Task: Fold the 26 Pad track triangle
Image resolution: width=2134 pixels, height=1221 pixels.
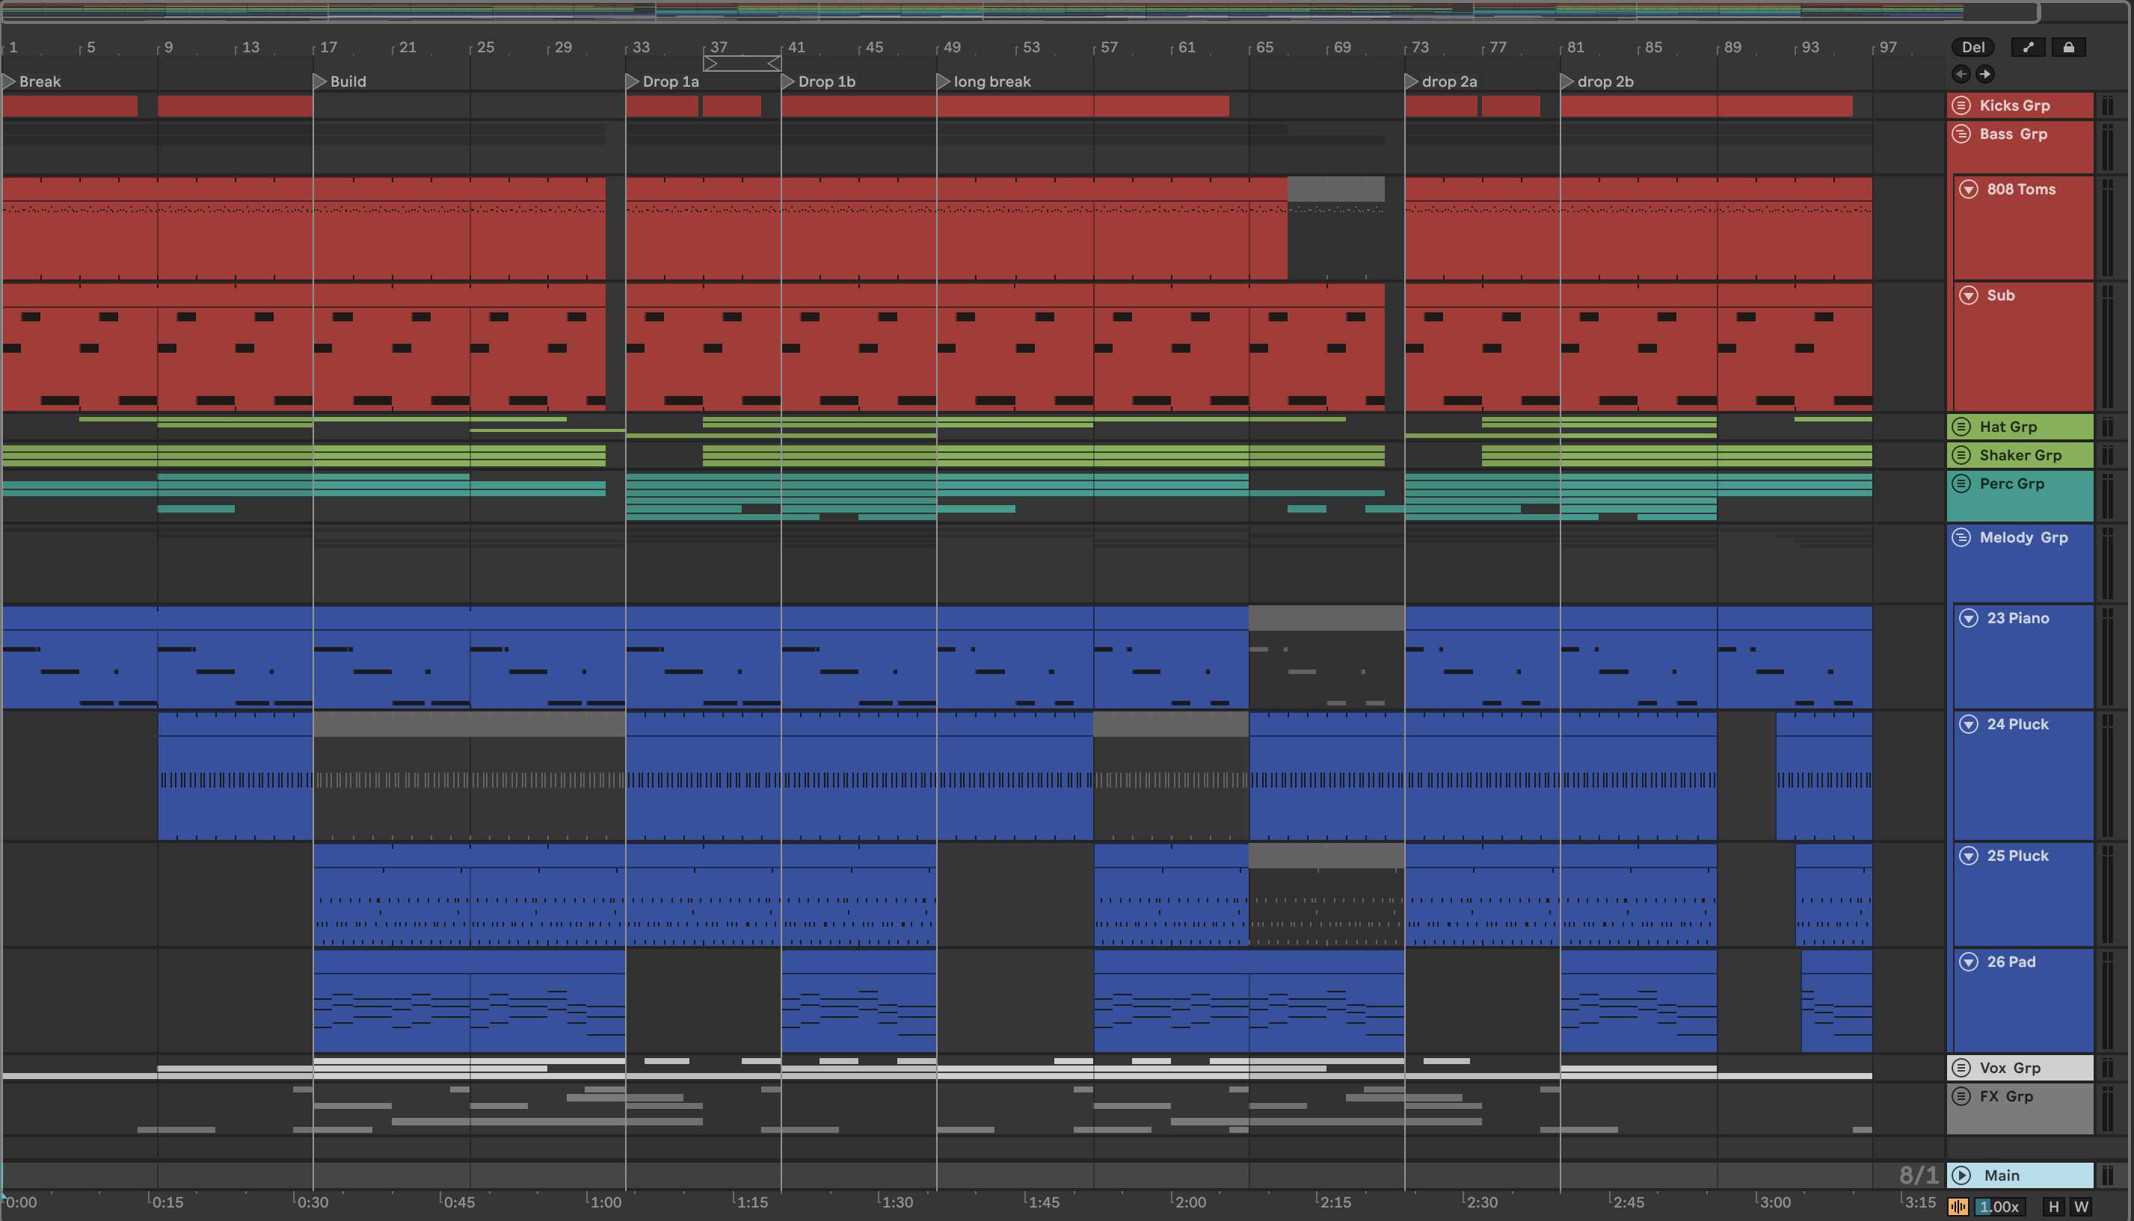Action: coord(1969,962)
